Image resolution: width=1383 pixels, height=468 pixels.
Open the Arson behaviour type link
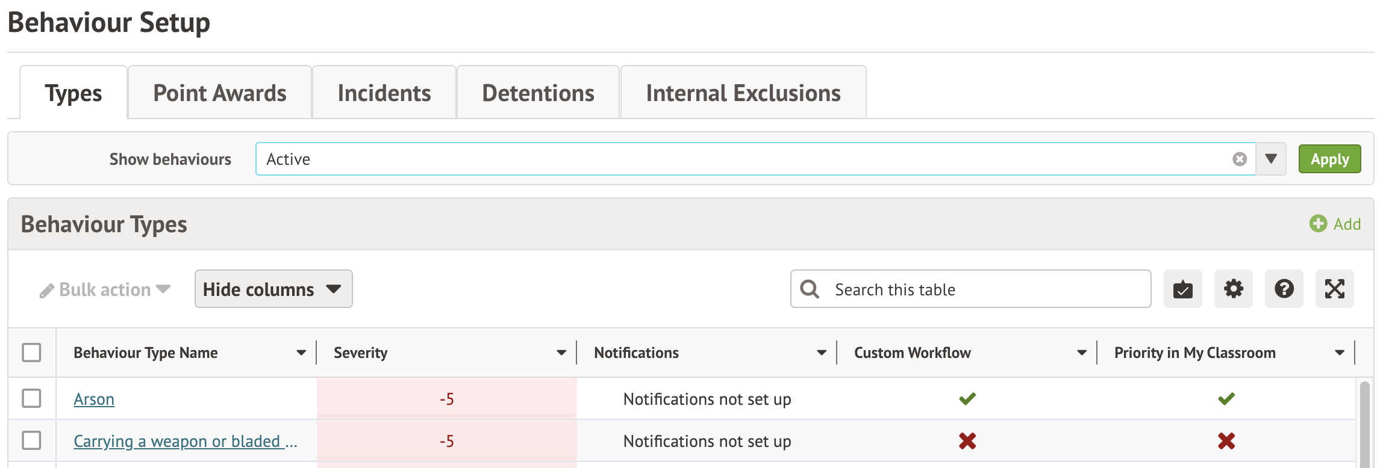[x=94, y=399]
